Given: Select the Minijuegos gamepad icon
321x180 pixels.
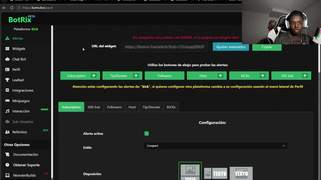Looking at the screenshot, I should [x=7, y=101].
